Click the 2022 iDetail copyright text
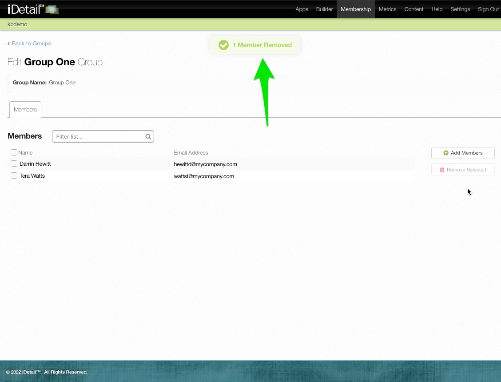This screenshot has width=501, height=382. [x=47, y=372]
